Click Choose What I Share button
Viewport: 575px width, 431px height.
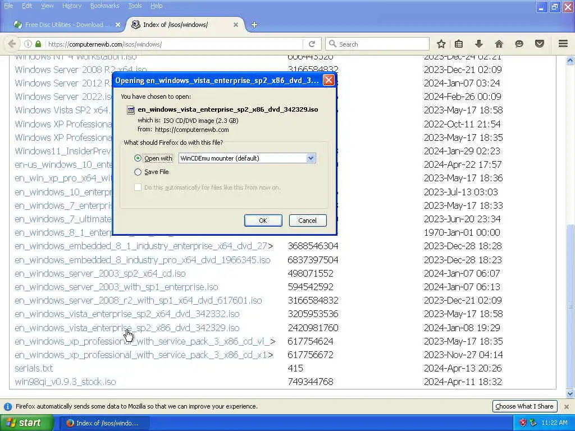click(524, 406)
